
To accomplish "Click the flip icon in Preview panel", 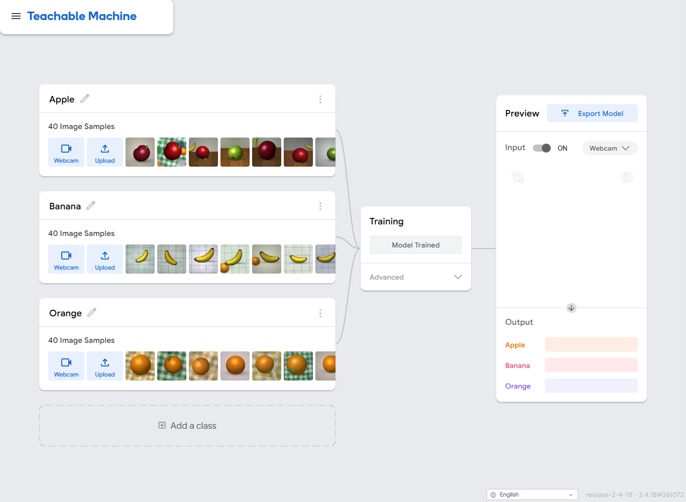I will pyautogui.click(x=626, y=177).
